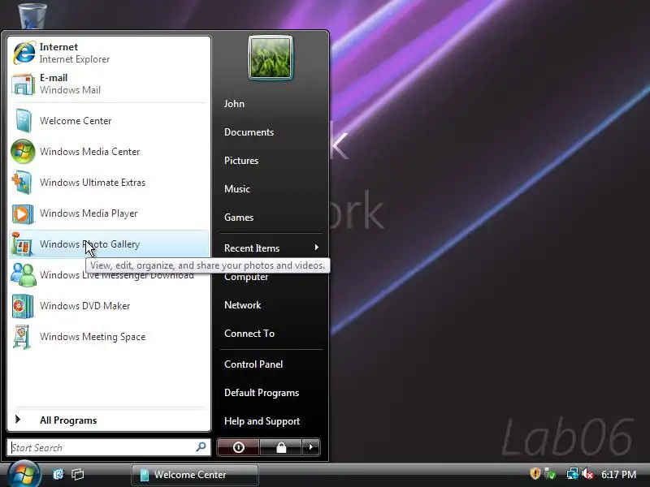Open the Welcome Center icon in Start menu

click(x=24, y=120)
